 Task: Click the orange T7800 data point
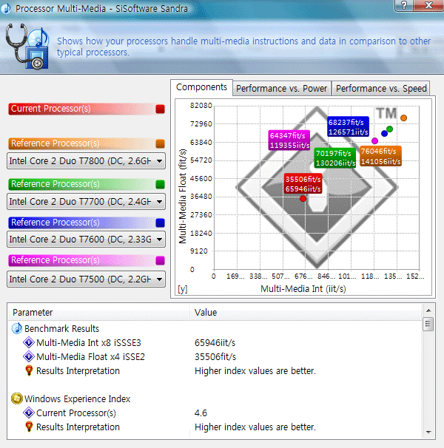pyautogui.click(x=403, y=118)
